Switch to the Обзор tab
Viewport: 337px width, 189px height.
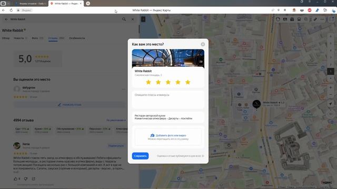[6, 38]
